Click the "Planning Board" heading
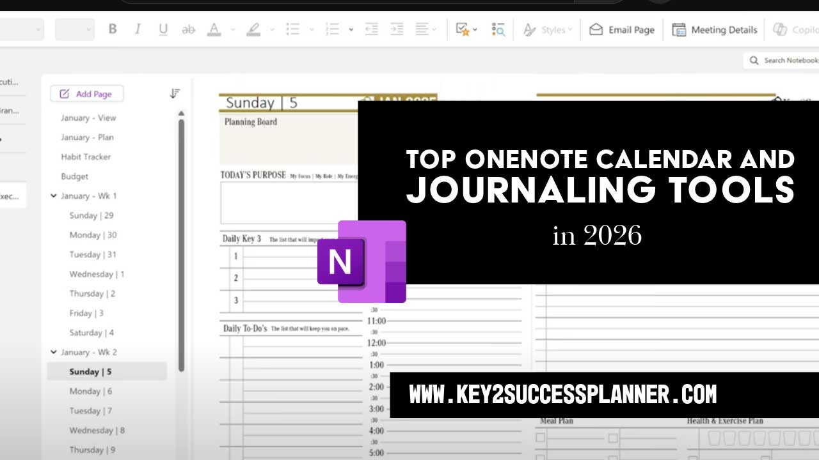This screenshot has width=819, height=460. point(250,121)
